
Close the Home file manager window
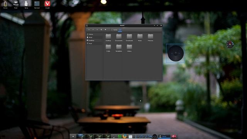tap(161, 25)
